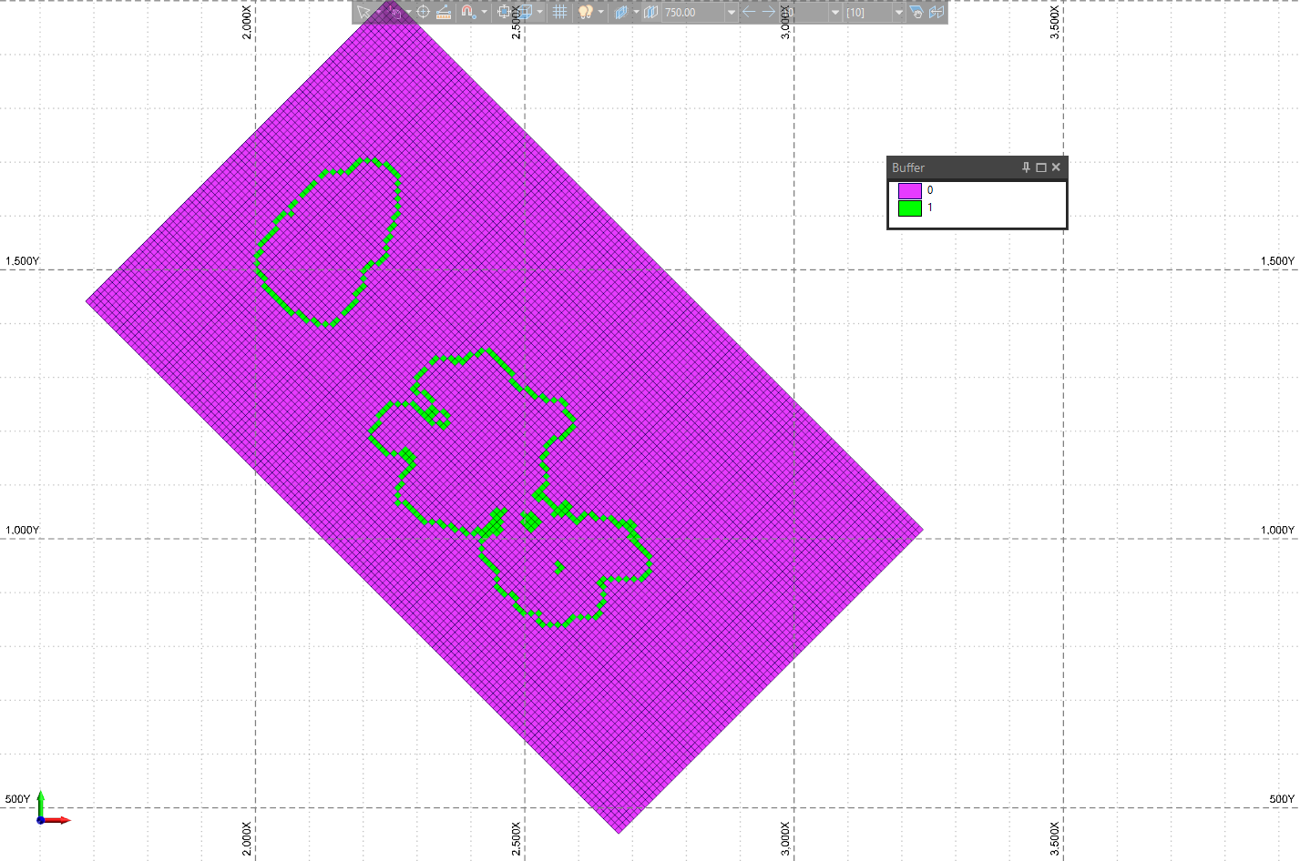1300x861 pixels.
Task: Step section backward with left arrow
Action: 749,12
